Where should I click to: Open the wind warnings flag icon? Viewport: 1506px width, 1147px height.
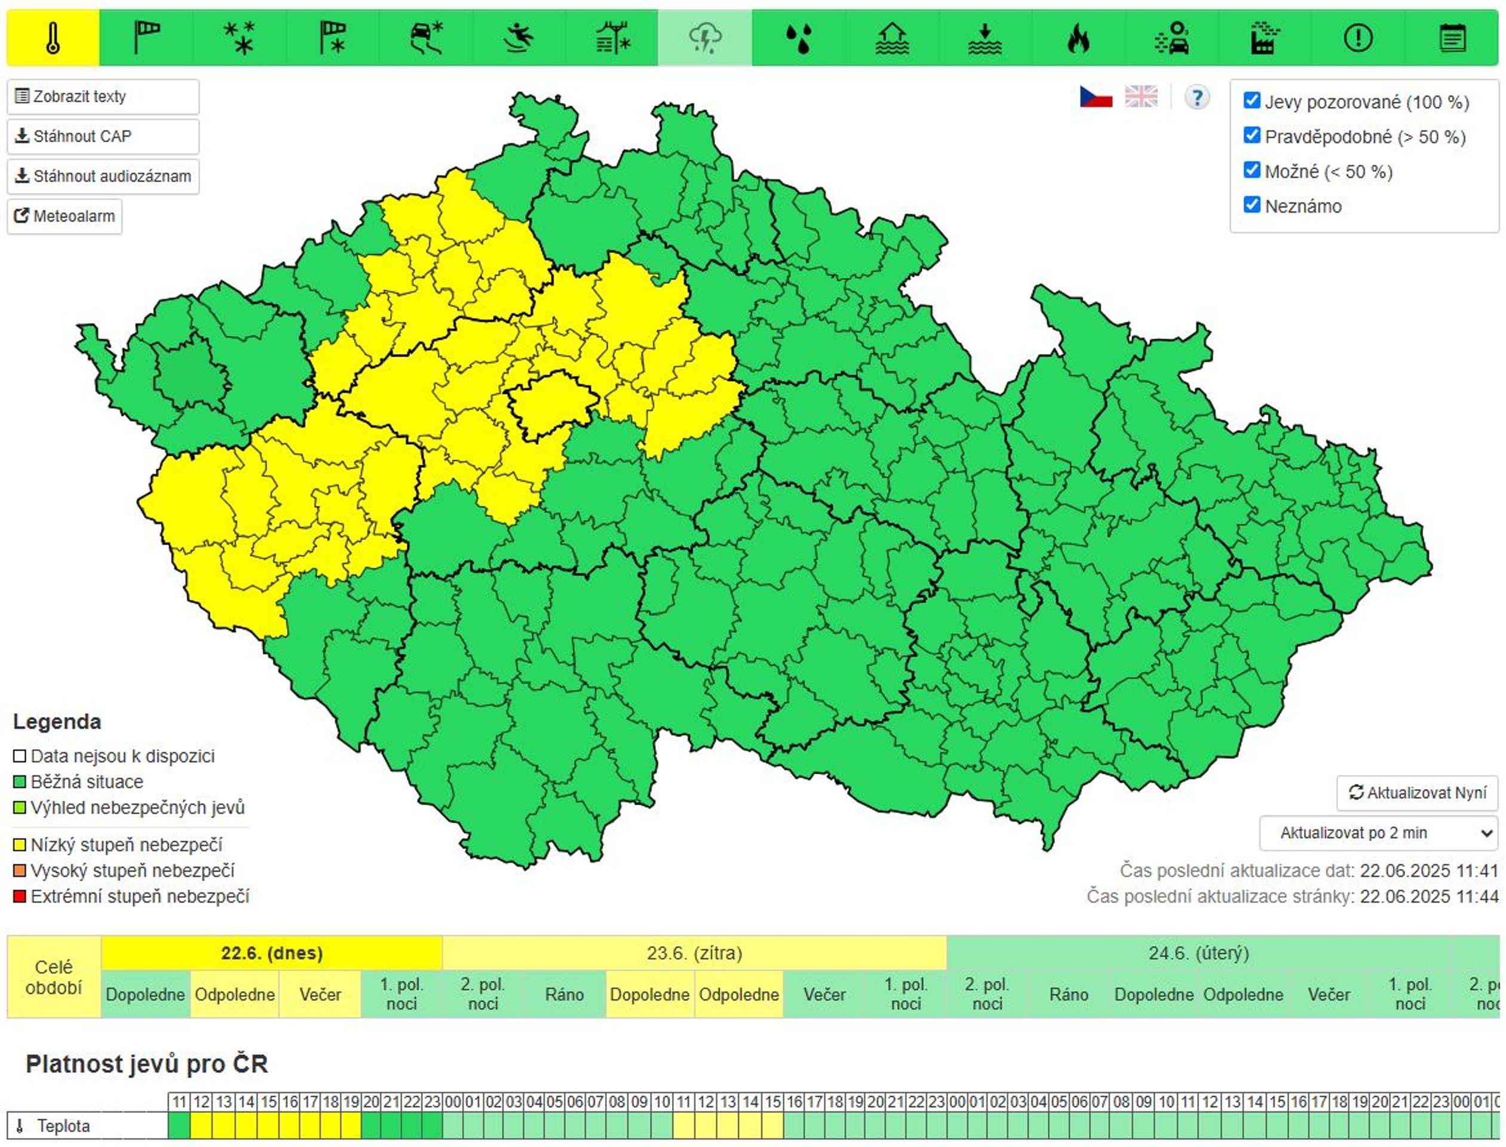(146, 38)
